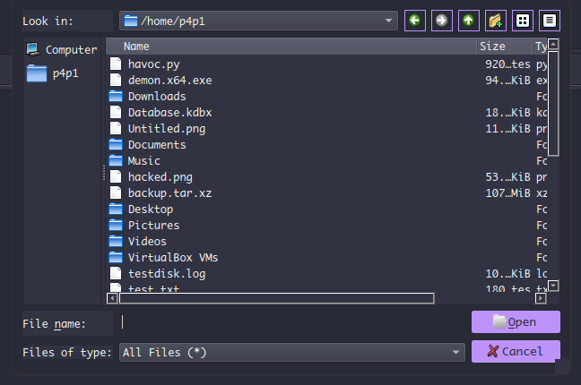Select the Database.kdbx file

[169, 113]
